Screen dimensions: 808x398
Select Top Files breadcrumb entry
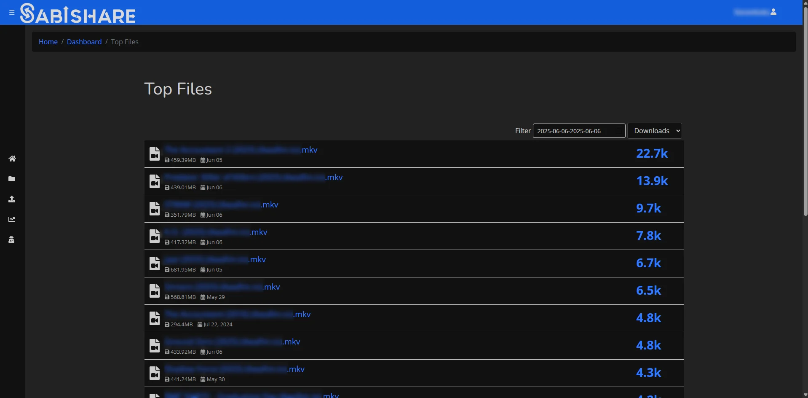tap(124, 42)
